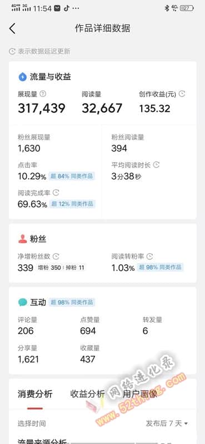Tap the clock icon beside 平均阅读时长
Viewport: 205px width, 444px height.
point(156,165)
